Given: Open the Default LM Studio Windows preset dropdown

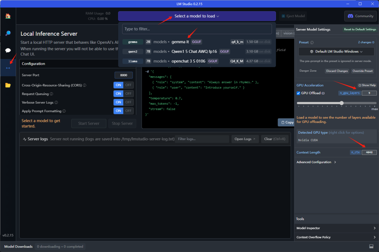Looking at the screenshot, I should 336,51.
